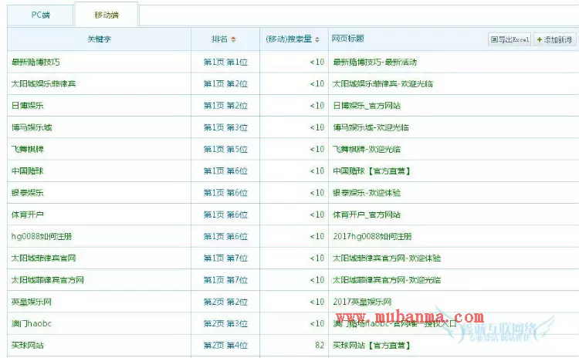
Task: Click the 网页标题 column header
Action: [348, 39]
